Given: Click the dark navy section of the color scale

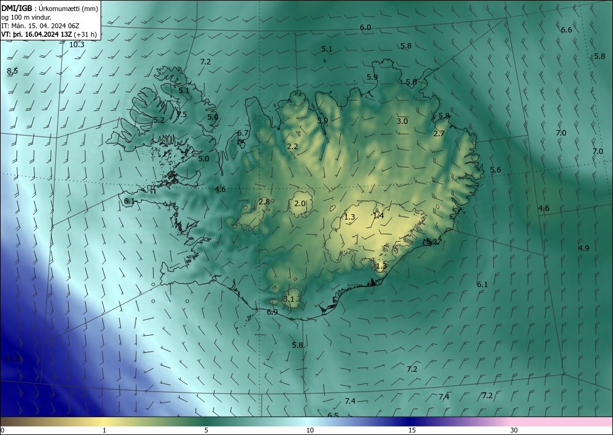Looking at the screenshot, I should [x=411, y=422].
